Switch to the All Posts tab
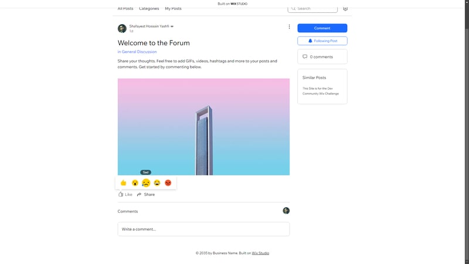Viewport: 469px width, 264px height. [125, 9]
